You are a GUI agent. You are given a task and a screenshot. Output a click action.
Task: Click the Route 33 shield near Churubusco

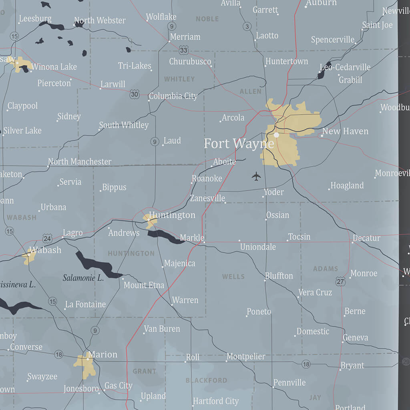[184, 51]
